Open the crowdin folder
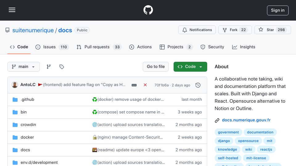Image resolution: width=296 pixels, height=166 pixels. (x=28, y=124)
